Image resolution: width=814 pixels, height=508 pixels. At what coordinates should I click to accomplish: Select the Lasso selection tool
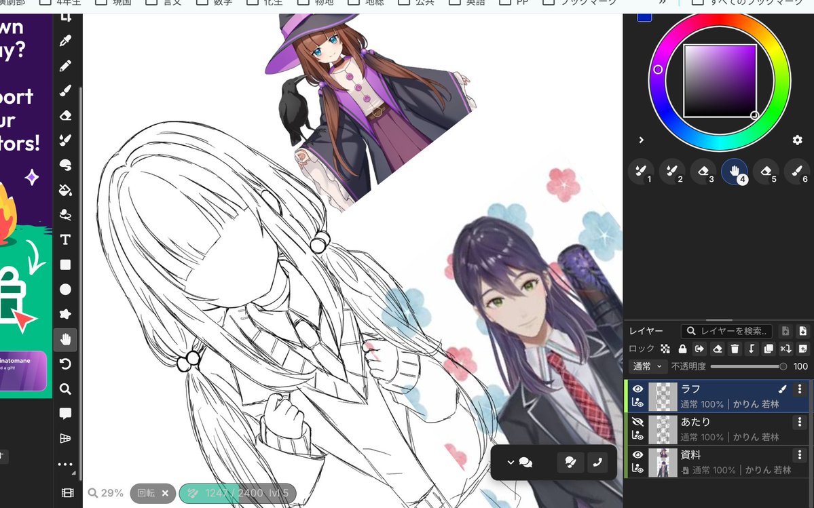coord(65,214)
